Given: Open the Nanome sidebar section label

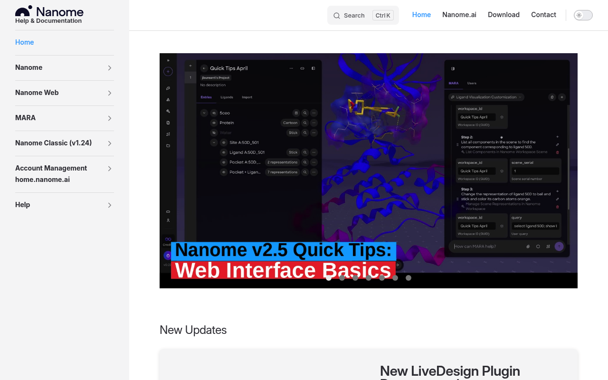Looking at the screenshot, I should click(x=29, y=67).
